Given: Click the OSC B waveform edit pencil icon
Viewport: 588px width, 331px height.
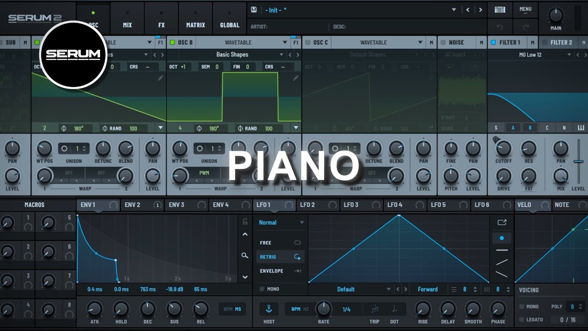Looking at the screenshot, I should coord(295,78).
